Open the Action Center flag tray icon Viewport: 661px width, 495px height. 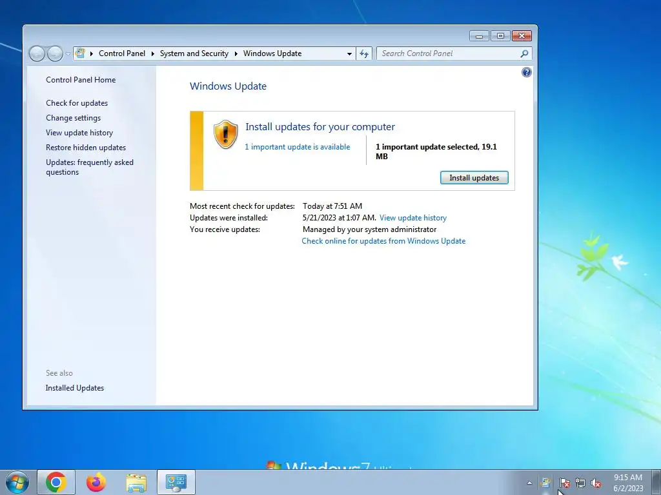[x=564, y=483]
